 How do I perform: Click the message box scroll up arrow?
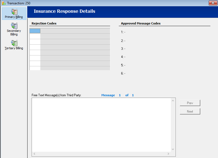[x=173, y=101]
